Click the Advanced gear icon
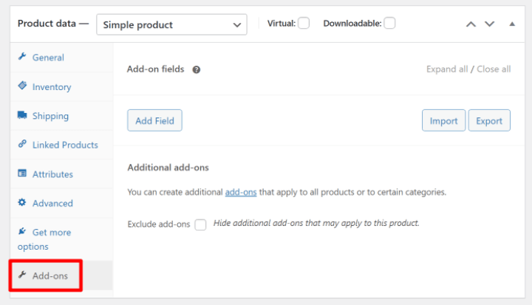 (22, 203)
